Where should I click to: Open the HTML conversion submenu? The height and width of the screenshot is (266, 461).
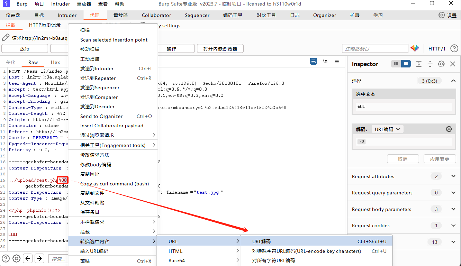pos(198,251)
